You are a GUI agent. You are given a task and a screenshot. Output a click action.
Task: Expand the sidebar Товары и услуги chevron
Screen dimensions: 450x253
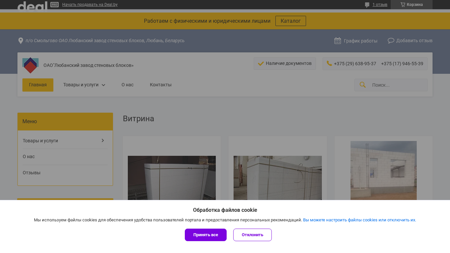[x=103, y=140]
